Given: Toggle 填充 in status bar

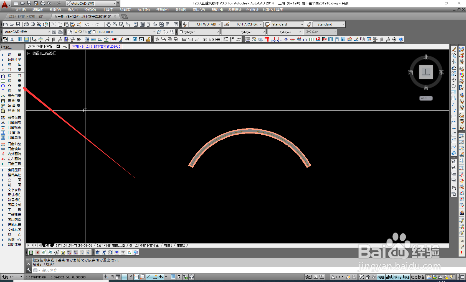Looking at the screenshot, I should [x=397, y=277].
